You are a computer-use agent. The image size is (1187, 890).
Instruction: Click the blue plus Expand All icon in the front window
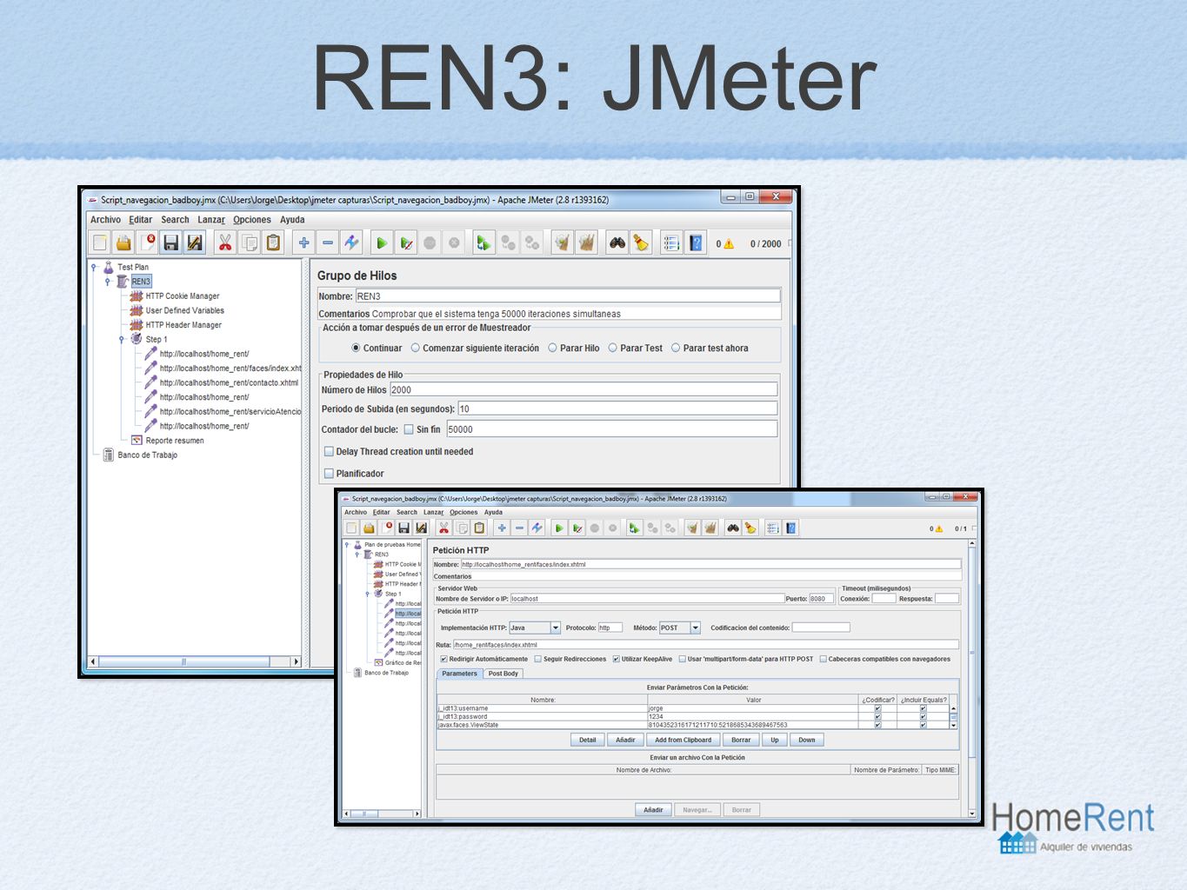click(x=502, y=528)
